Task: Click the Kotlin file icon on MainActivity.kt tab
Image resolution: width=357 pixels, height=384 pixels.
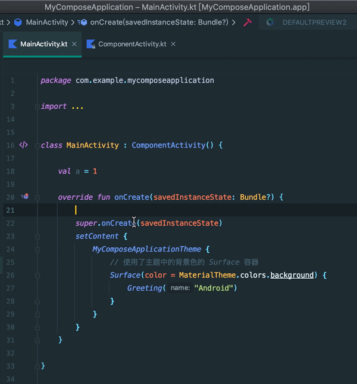Action: (12, 44)
